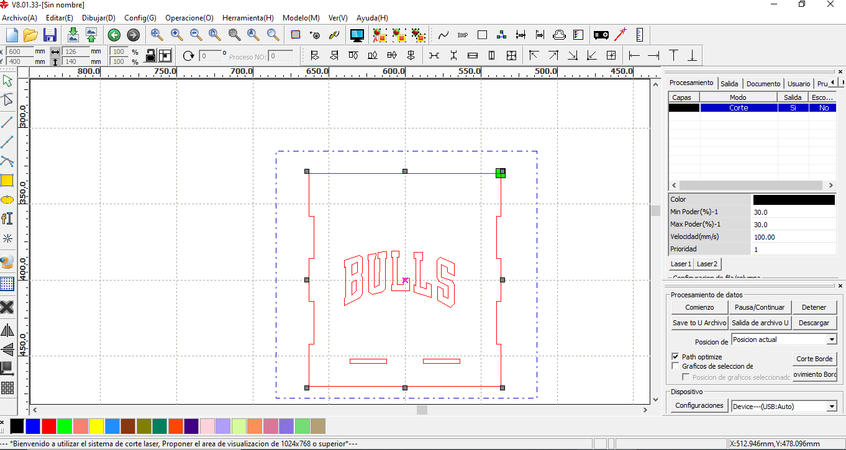Redo with the gray right arrow
The height and width of the screenshot is (450, 846).
pos(133,35)
